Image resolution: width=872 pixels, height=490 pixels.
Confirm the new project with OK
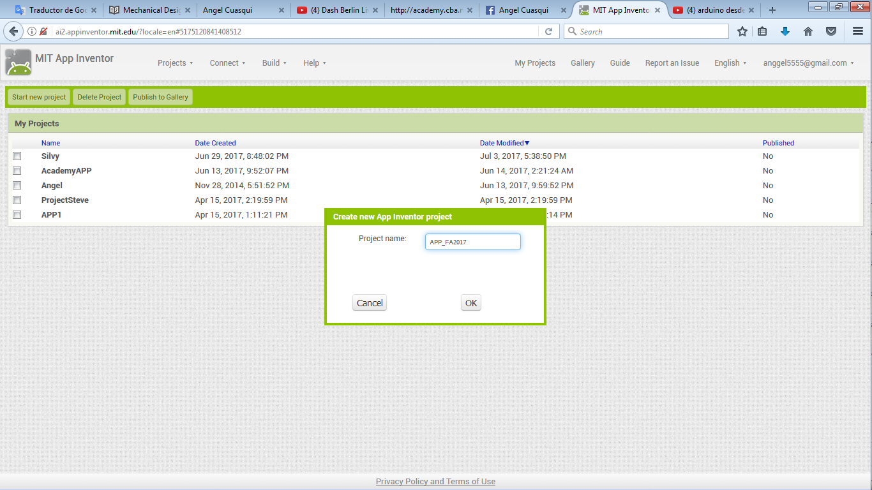point(471,303)
